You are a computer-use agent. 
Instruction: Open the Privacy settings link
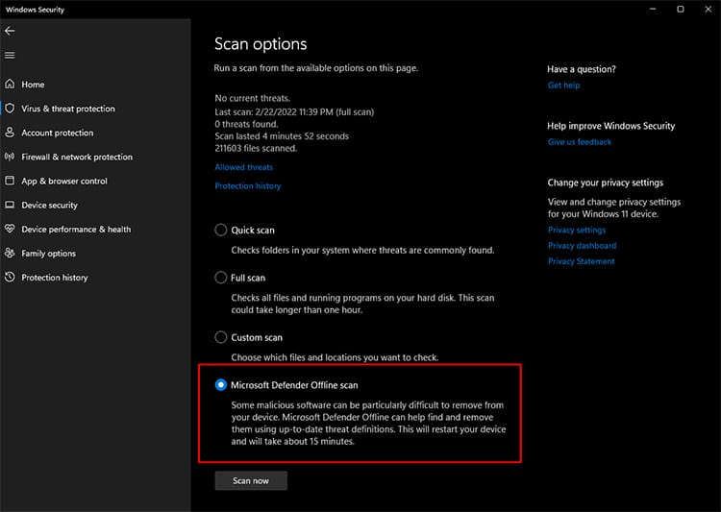577,230
